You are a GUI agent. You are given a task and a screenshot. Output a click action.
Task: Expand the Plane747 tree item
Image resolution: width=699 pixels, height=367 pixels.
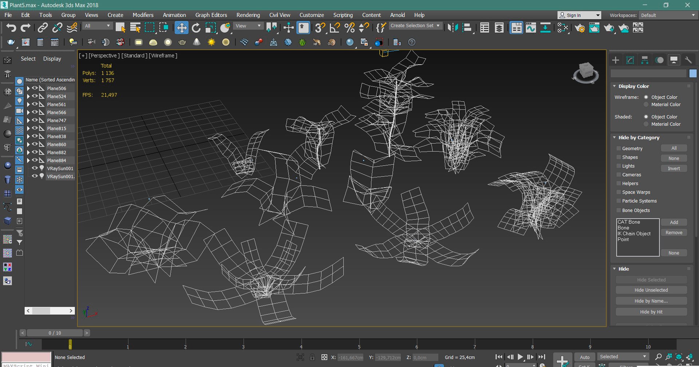pyautogui.click(x=28, y=120)
